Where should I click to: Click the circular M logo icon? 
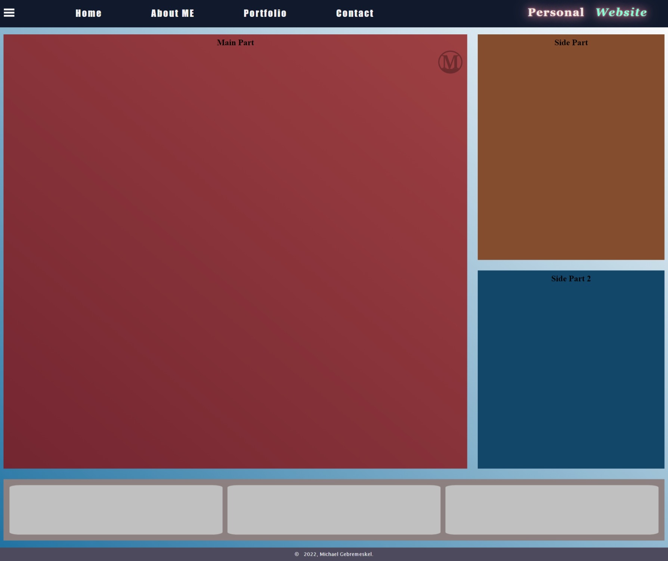450,62
